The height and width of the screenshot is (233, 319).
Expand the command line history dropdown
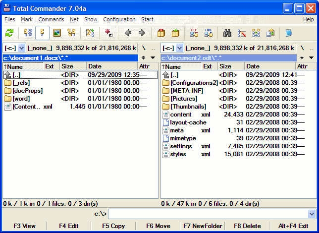point(311,214)
